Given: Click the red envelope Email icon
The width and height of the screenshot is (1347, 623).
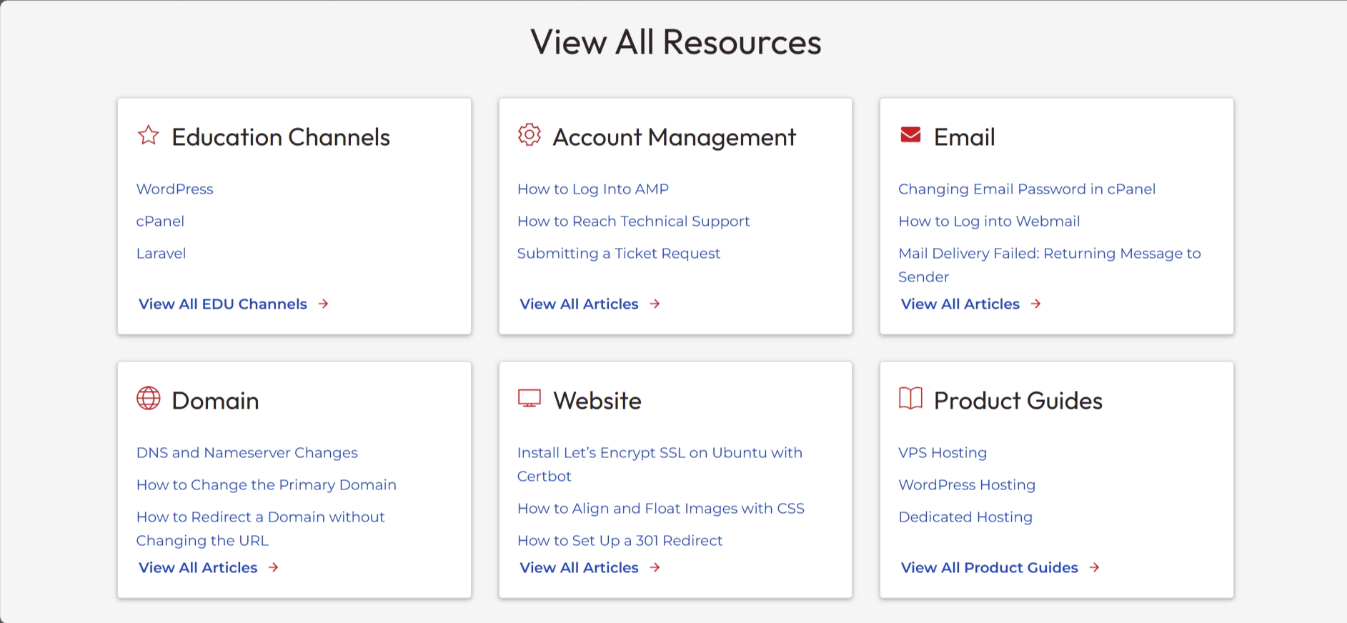Looking at the screenshot, I should coord(910,134).
